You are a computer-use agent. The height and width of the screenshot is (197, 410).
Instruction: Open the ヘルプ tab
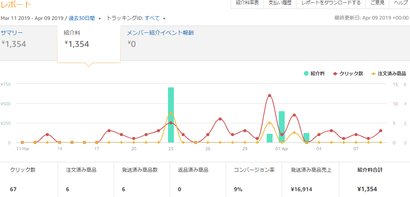tap(400, 3)
